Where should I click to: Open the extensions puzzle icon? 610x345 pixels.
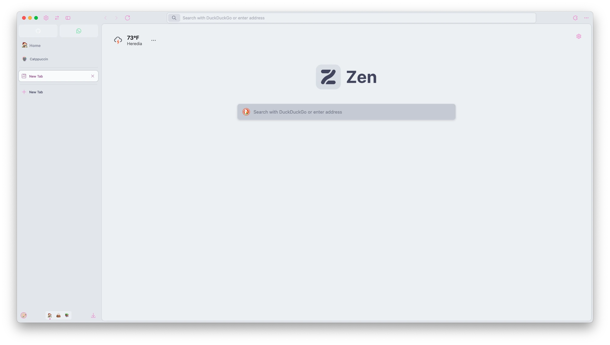(575, 18)
